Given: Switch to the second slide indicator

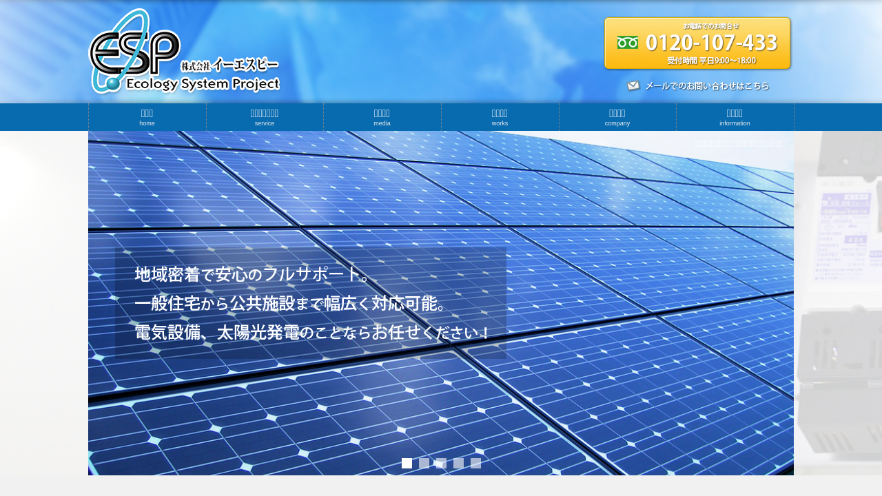Looking at the screenshot, I should click(x=424, y=463).
